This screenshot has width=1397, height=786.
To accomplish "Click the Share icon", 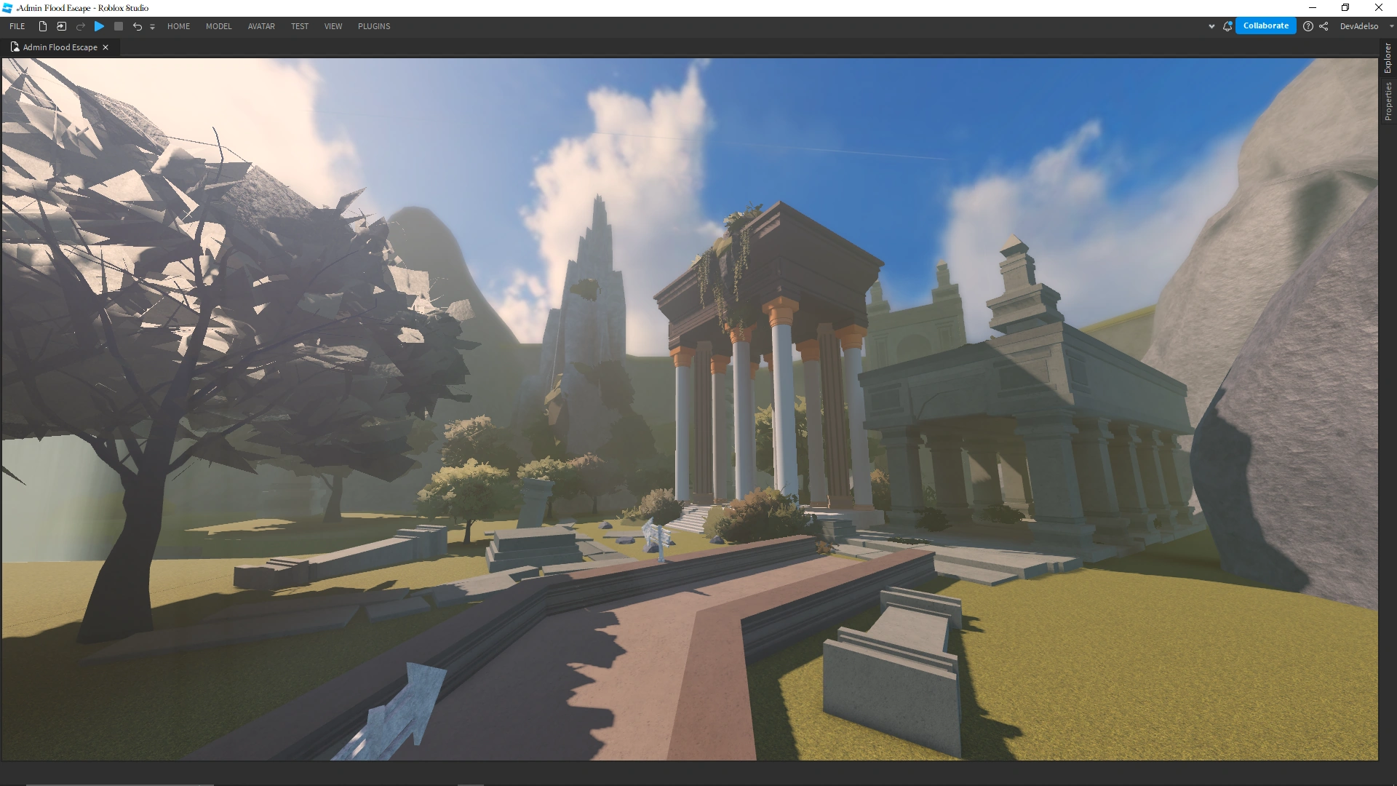I will [x=1324, y=26].
